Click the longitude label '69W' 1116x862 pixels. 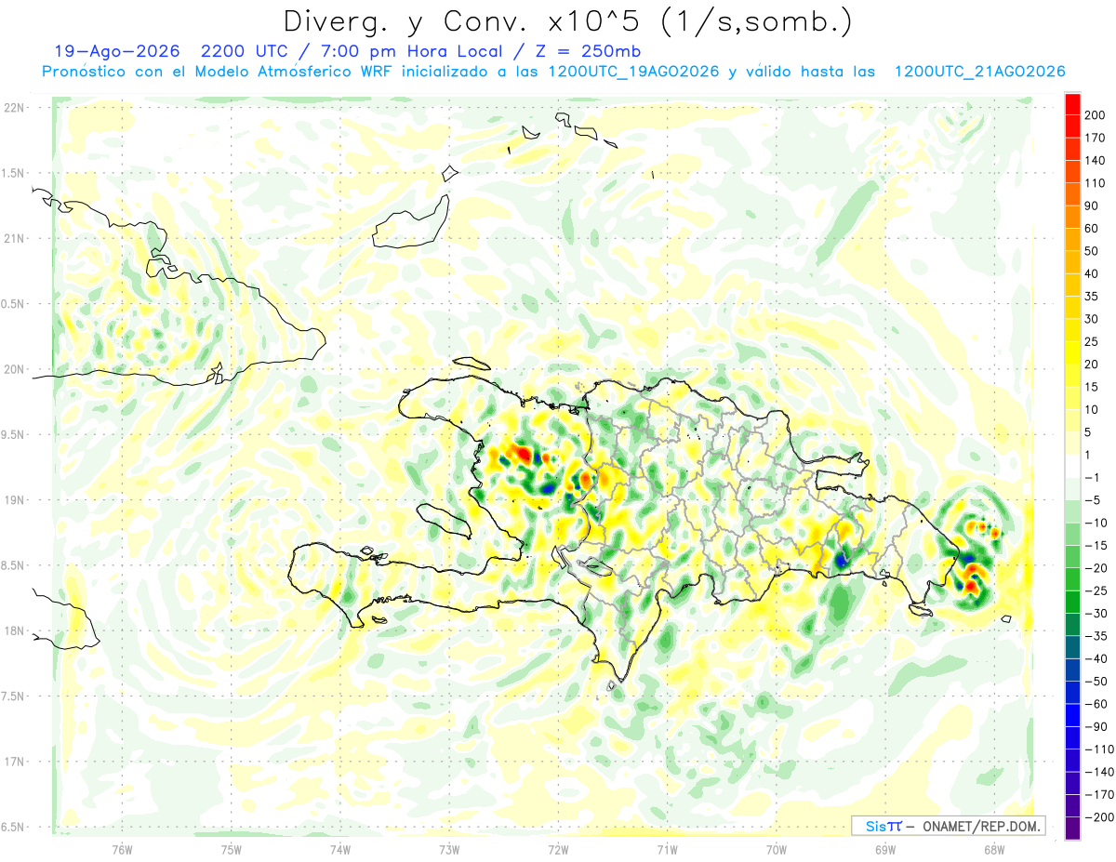point(885,851)
